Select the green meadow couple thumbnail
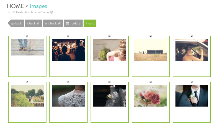This screenshot has height=126, width=214. 27,96
